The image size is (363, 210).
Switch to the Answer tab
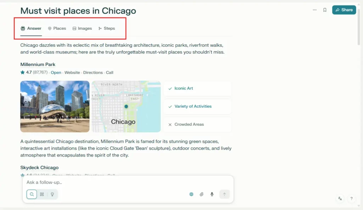pyautogui.click(x=31, y=28)
